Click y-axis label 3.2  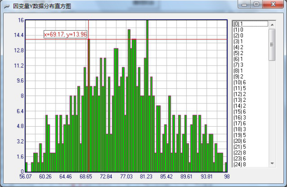[x=20, y=141]
